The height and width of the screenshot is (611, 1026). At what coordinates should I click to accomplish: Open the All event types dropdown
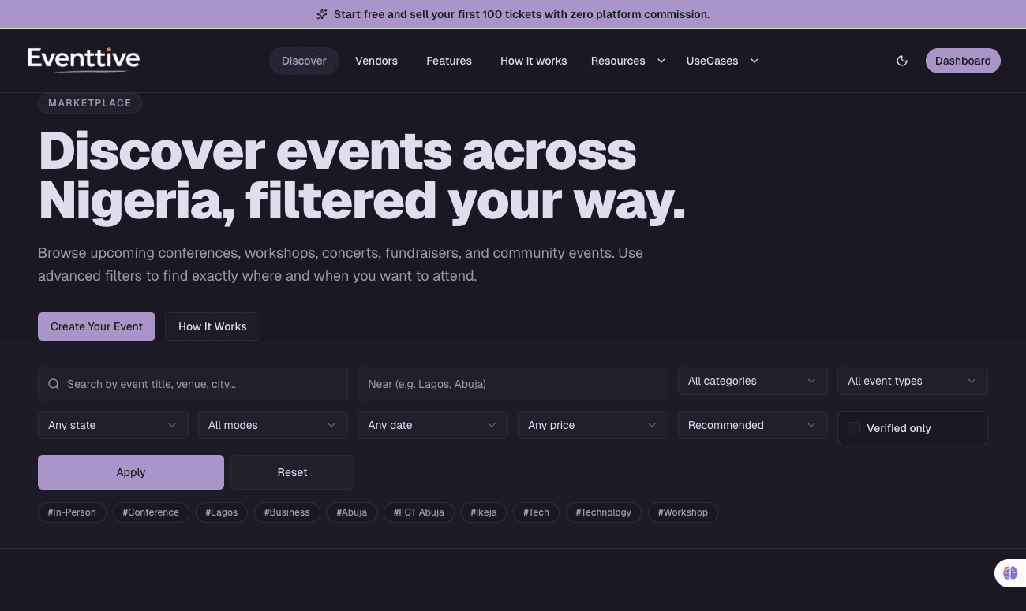click(x=912, y=381)
